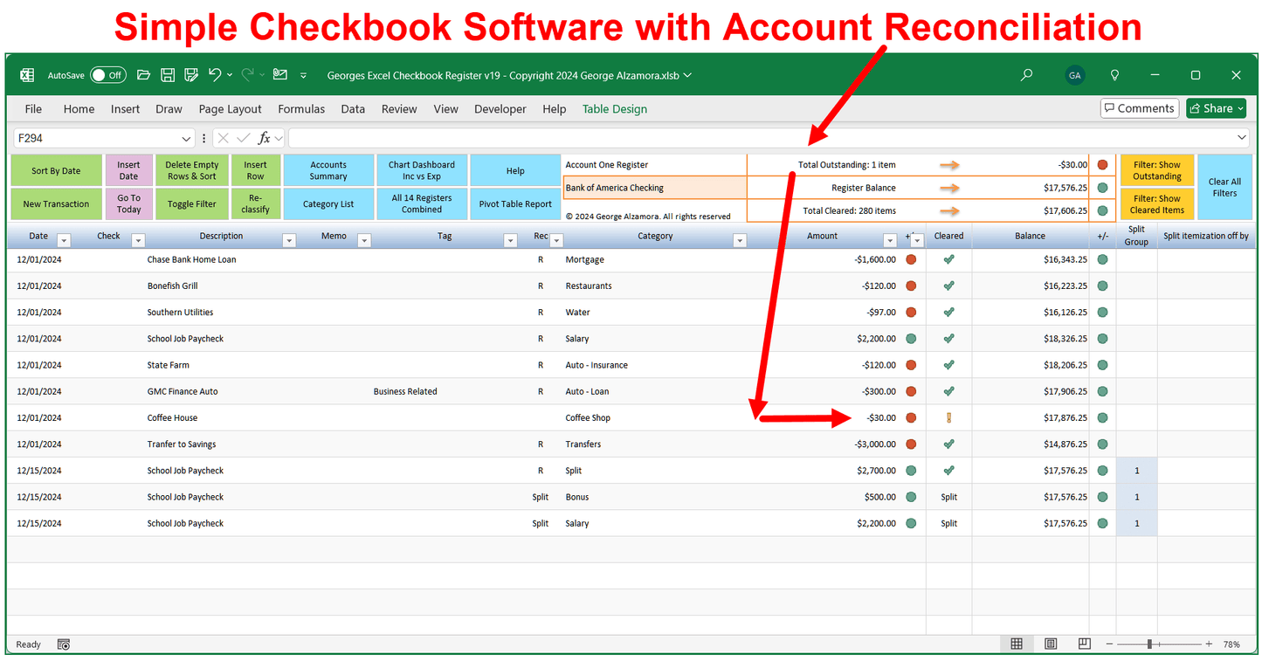Open the Memo column filter dropdown
The height and width of the screenshot is (661, 1262).
(364, 240)
